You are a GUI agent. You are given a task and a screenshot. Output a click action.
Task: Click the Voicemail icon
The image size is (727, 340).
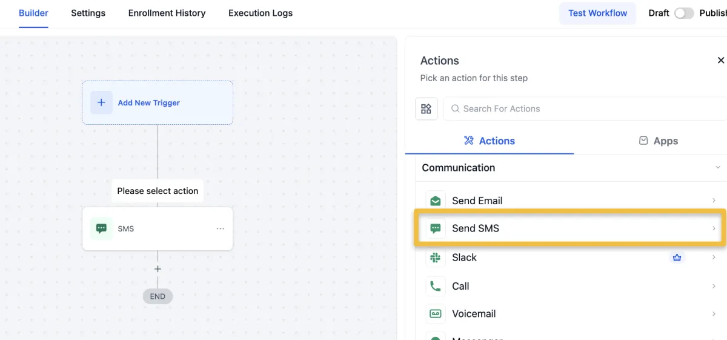coord(435,314)
